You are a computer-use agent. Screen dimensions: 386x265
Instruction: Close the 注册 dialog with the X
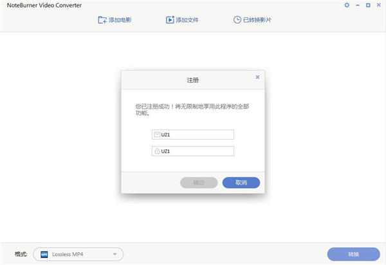257,77
